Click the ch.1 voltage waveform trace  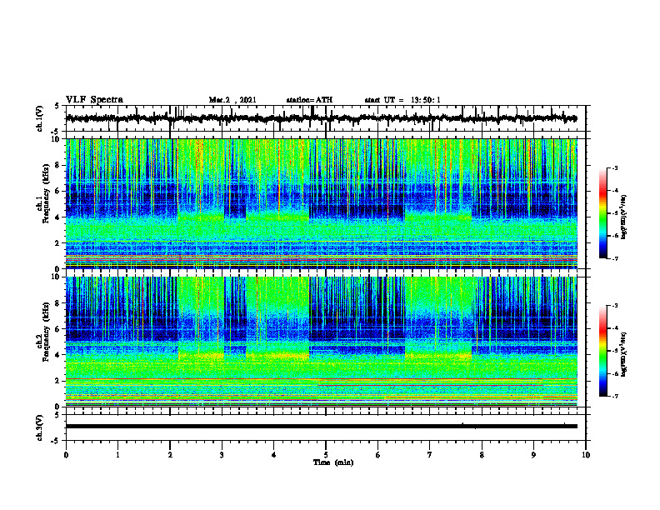click(321, 118)
